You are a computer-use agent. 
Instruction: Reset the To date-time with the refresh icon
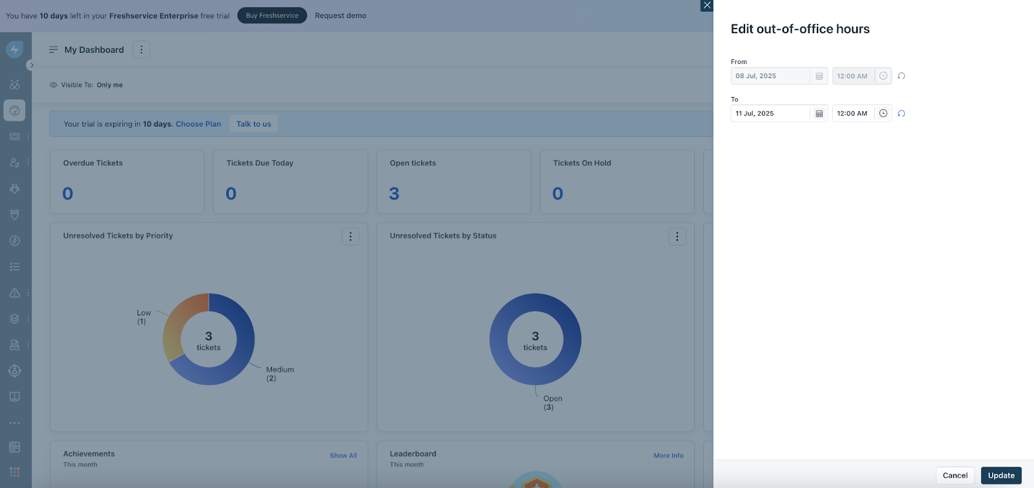[901, 114]
